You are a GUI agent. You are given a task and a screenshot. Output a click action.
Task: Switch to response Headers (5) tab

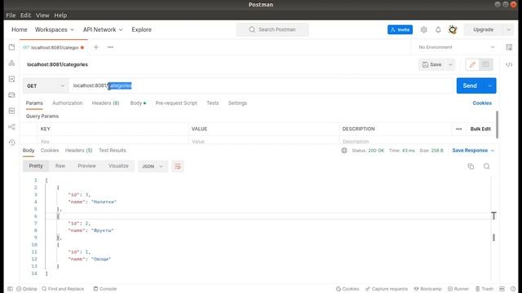coord(78,151)
